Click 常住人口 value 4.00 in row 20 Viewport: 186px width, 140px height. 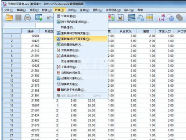pyautogui.click(x=165, y=130)
